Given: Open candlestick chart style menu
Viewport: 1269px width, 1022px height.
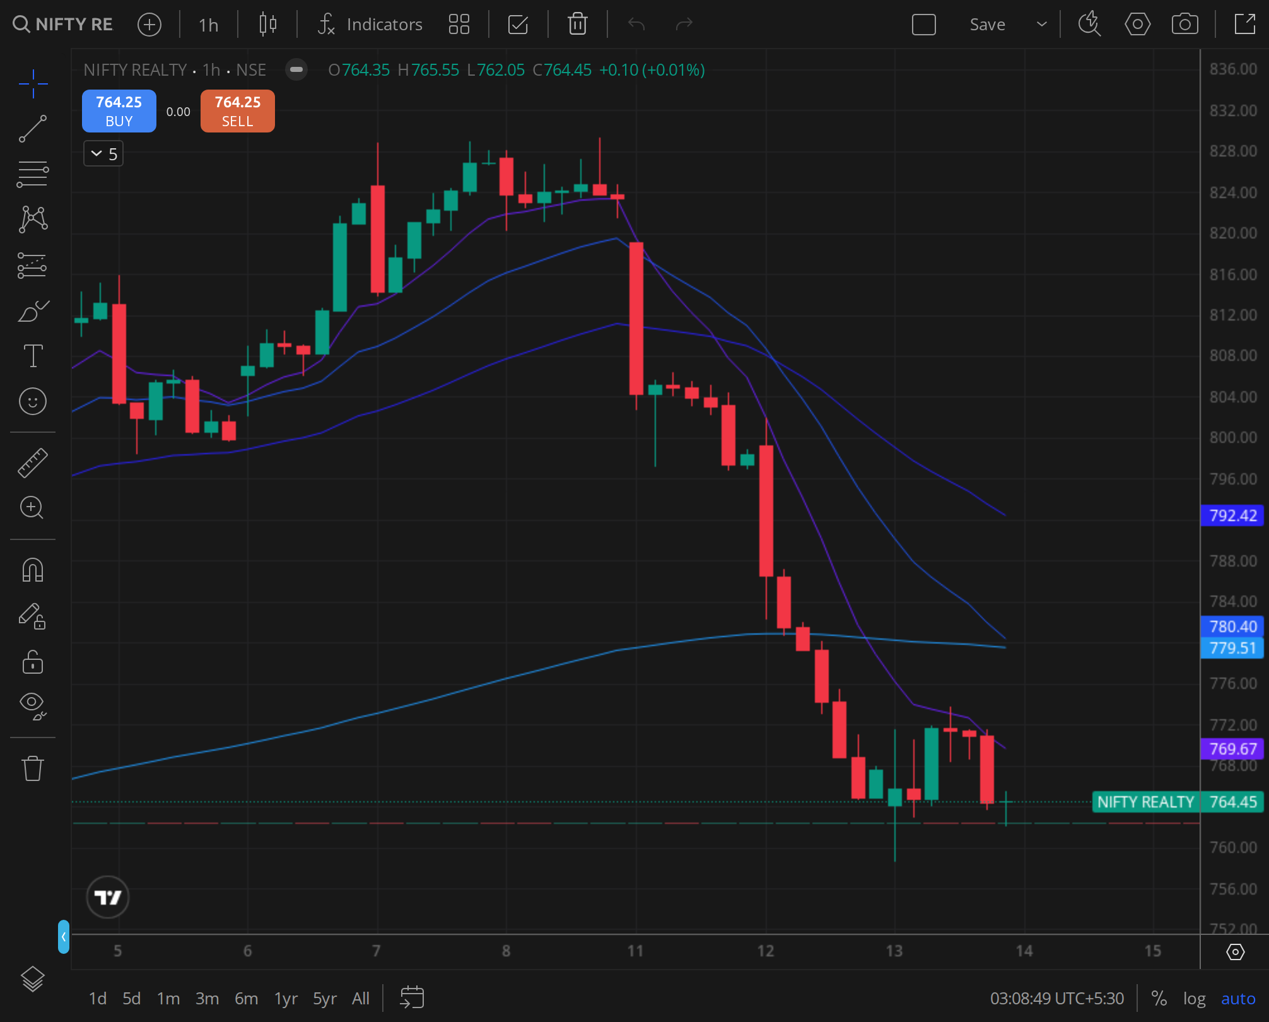Looking at the screenshot, I should (268, 24).
